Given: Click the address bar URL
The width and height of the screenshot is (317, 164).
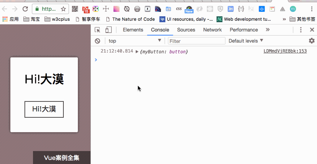Looking at the screenshot, I should 49,9.
